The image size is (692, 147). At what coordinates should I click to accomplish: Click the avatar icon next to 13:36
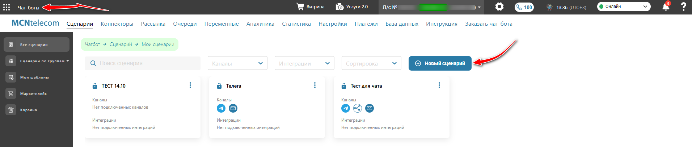(549, 7)
